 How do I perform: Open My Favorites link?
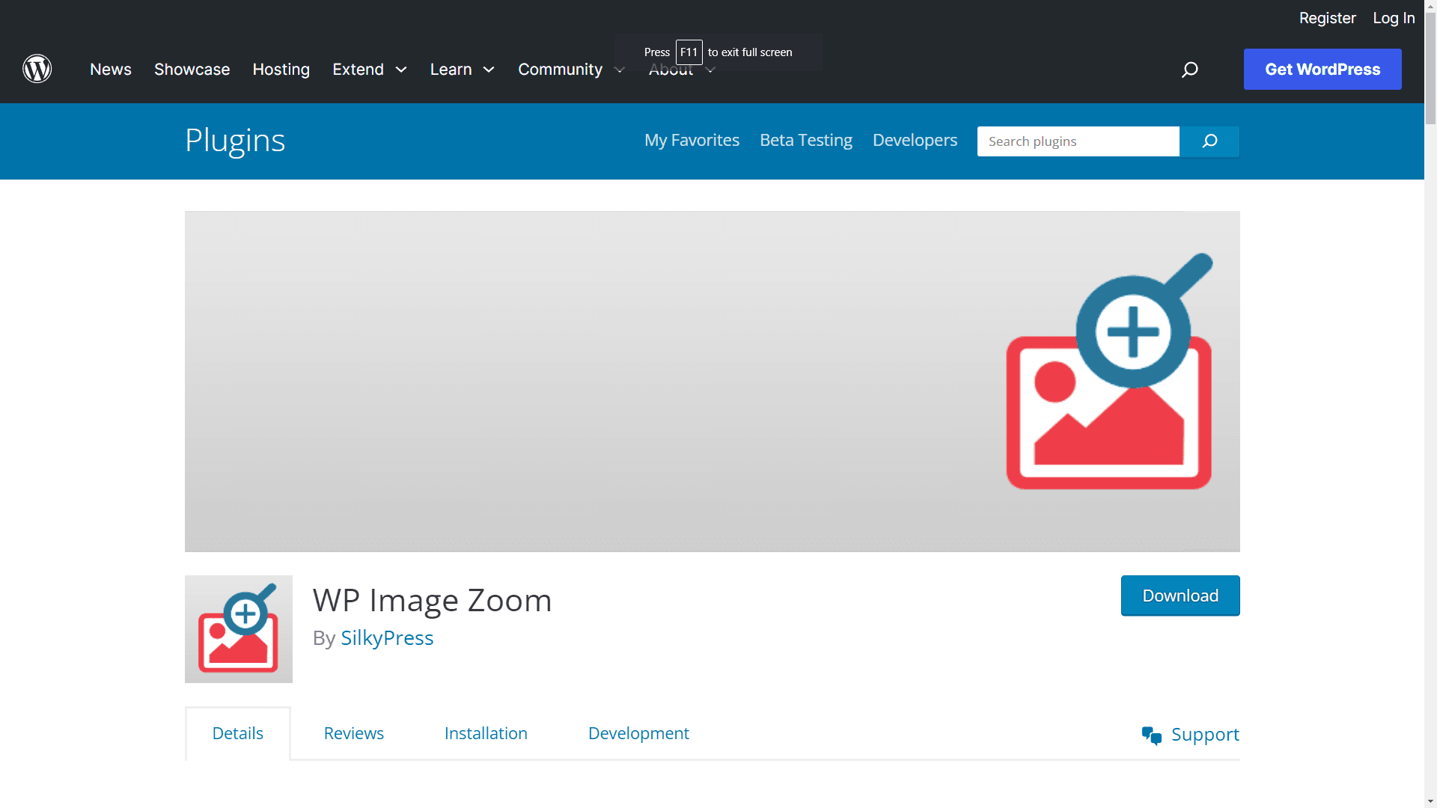tap(692, 141)
